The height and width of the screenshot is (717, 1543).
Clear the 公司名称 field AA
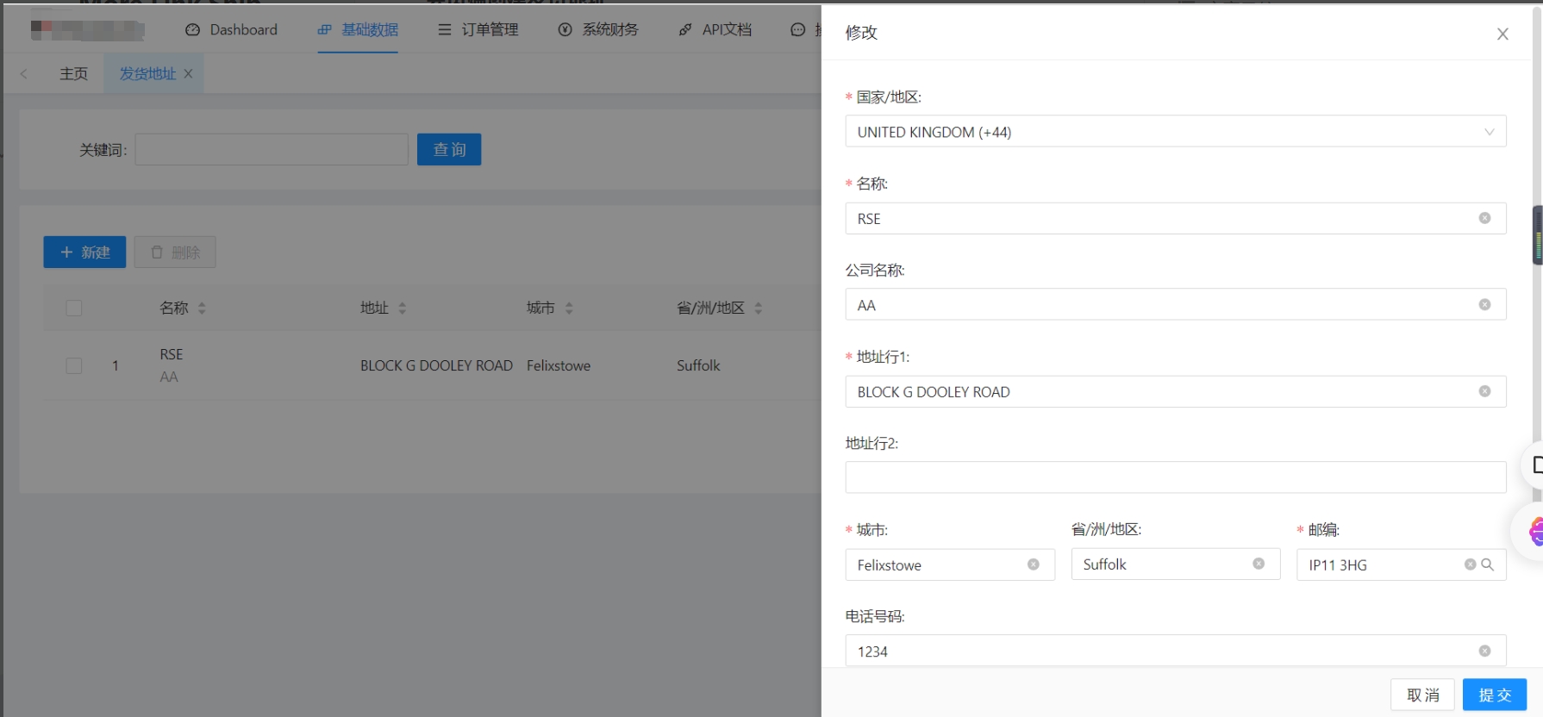(x=1484, y=304)
